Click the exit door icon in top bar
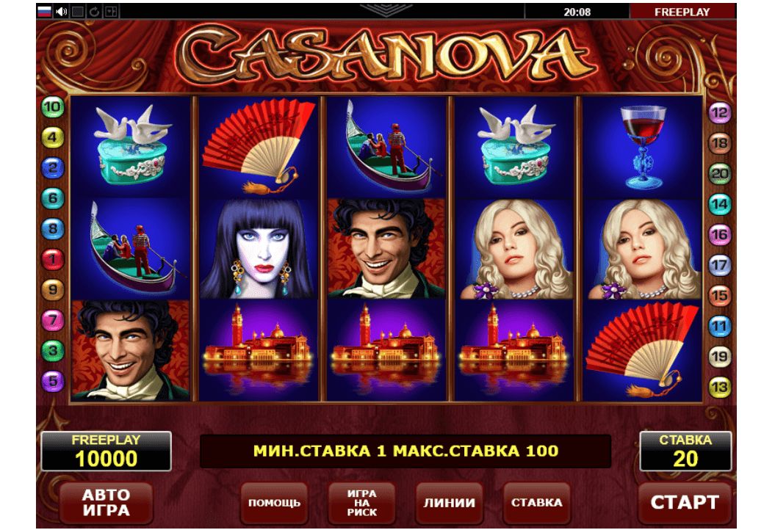 click(x=111, y=11)
